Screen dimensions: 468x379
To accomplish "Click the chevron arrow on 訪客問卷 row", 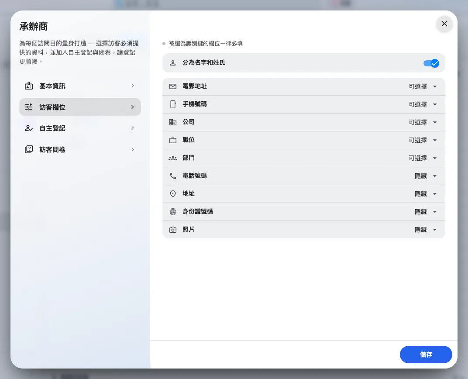I will 133,149.
